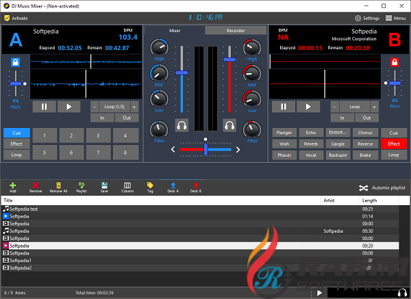The width and height of the screenshot is (411, 299).
Task: Click the Column icon in playlist toolbar
Action: (127, 187)
